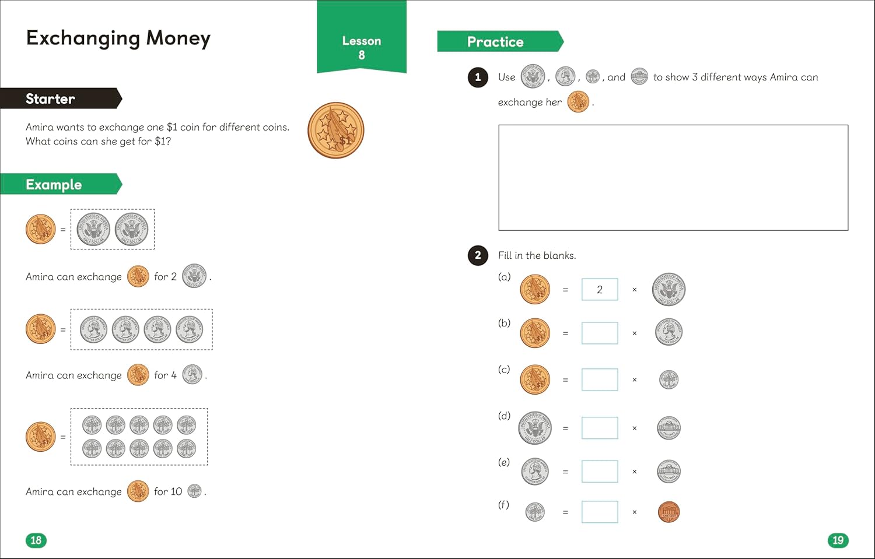Click the large empty drawing box for question 1
Image resolution: width=875 pixels, height=559 pixels.
673,178
